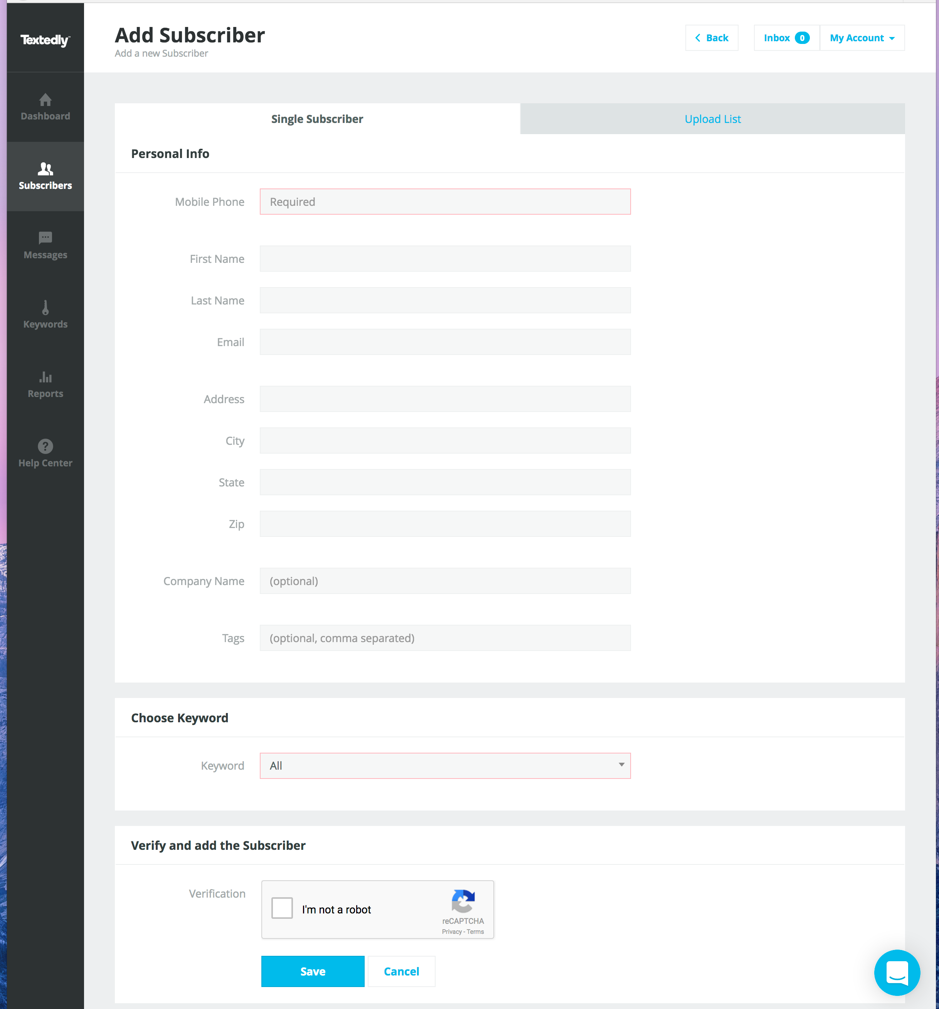Focus the Last Name field
939x1009 pixels.
point(445,301)
